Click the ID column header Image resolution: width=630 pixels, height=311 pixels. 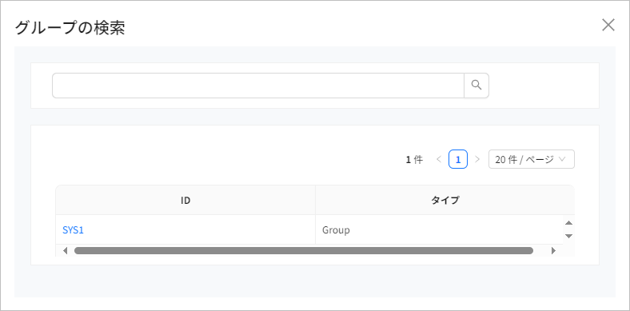tap(185, 200)
